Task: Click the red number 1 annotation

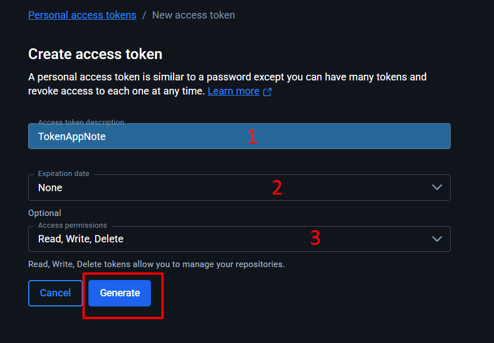Action: point(252,137)
